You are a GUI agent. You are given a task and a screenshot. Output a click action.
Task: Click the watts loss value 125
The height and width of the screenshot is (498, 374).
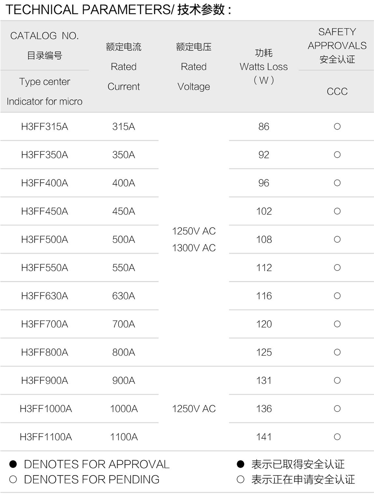(264, 352)
